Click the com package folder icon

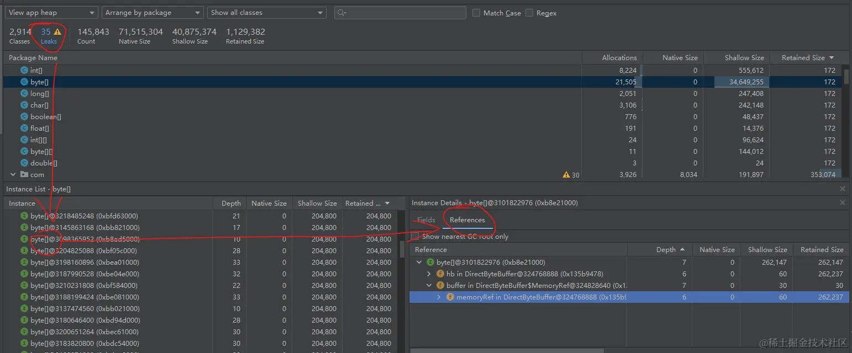[x=24, y=174]
